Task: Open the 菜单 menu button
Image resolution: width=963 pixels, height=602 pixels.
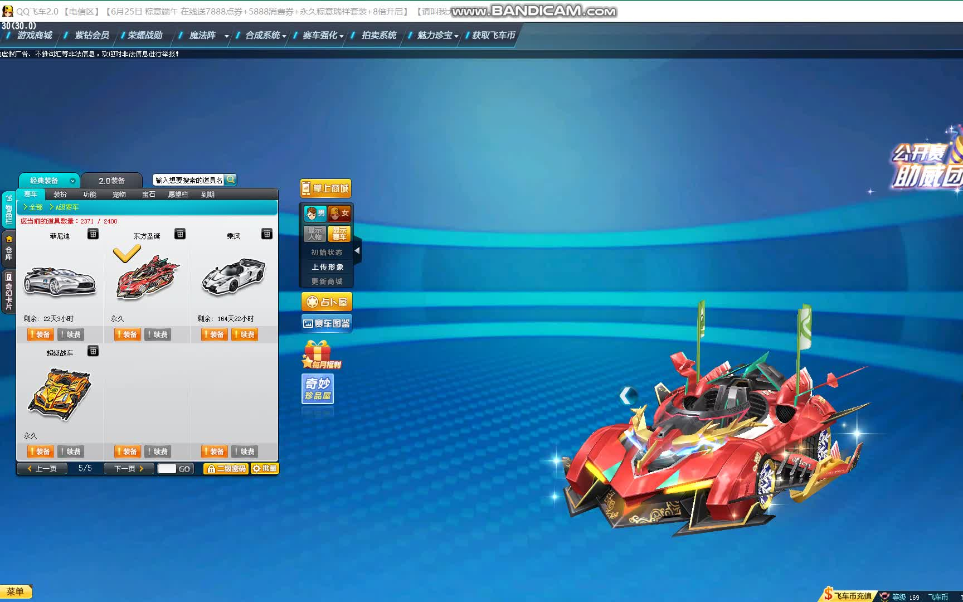Action: [x=16, y=591]
